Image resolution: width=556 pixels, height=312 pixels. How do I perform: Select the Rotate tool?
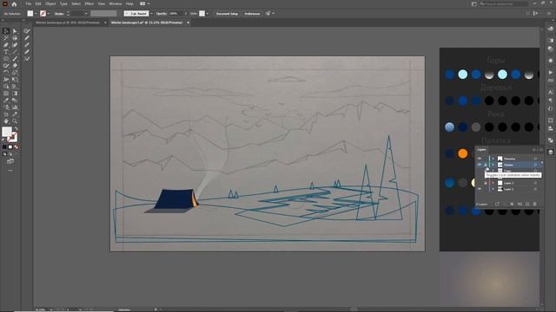click(6, 73)
